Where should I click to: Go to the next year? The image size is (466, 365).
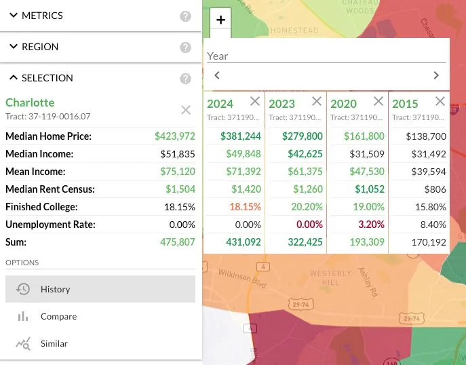point(436,75)
